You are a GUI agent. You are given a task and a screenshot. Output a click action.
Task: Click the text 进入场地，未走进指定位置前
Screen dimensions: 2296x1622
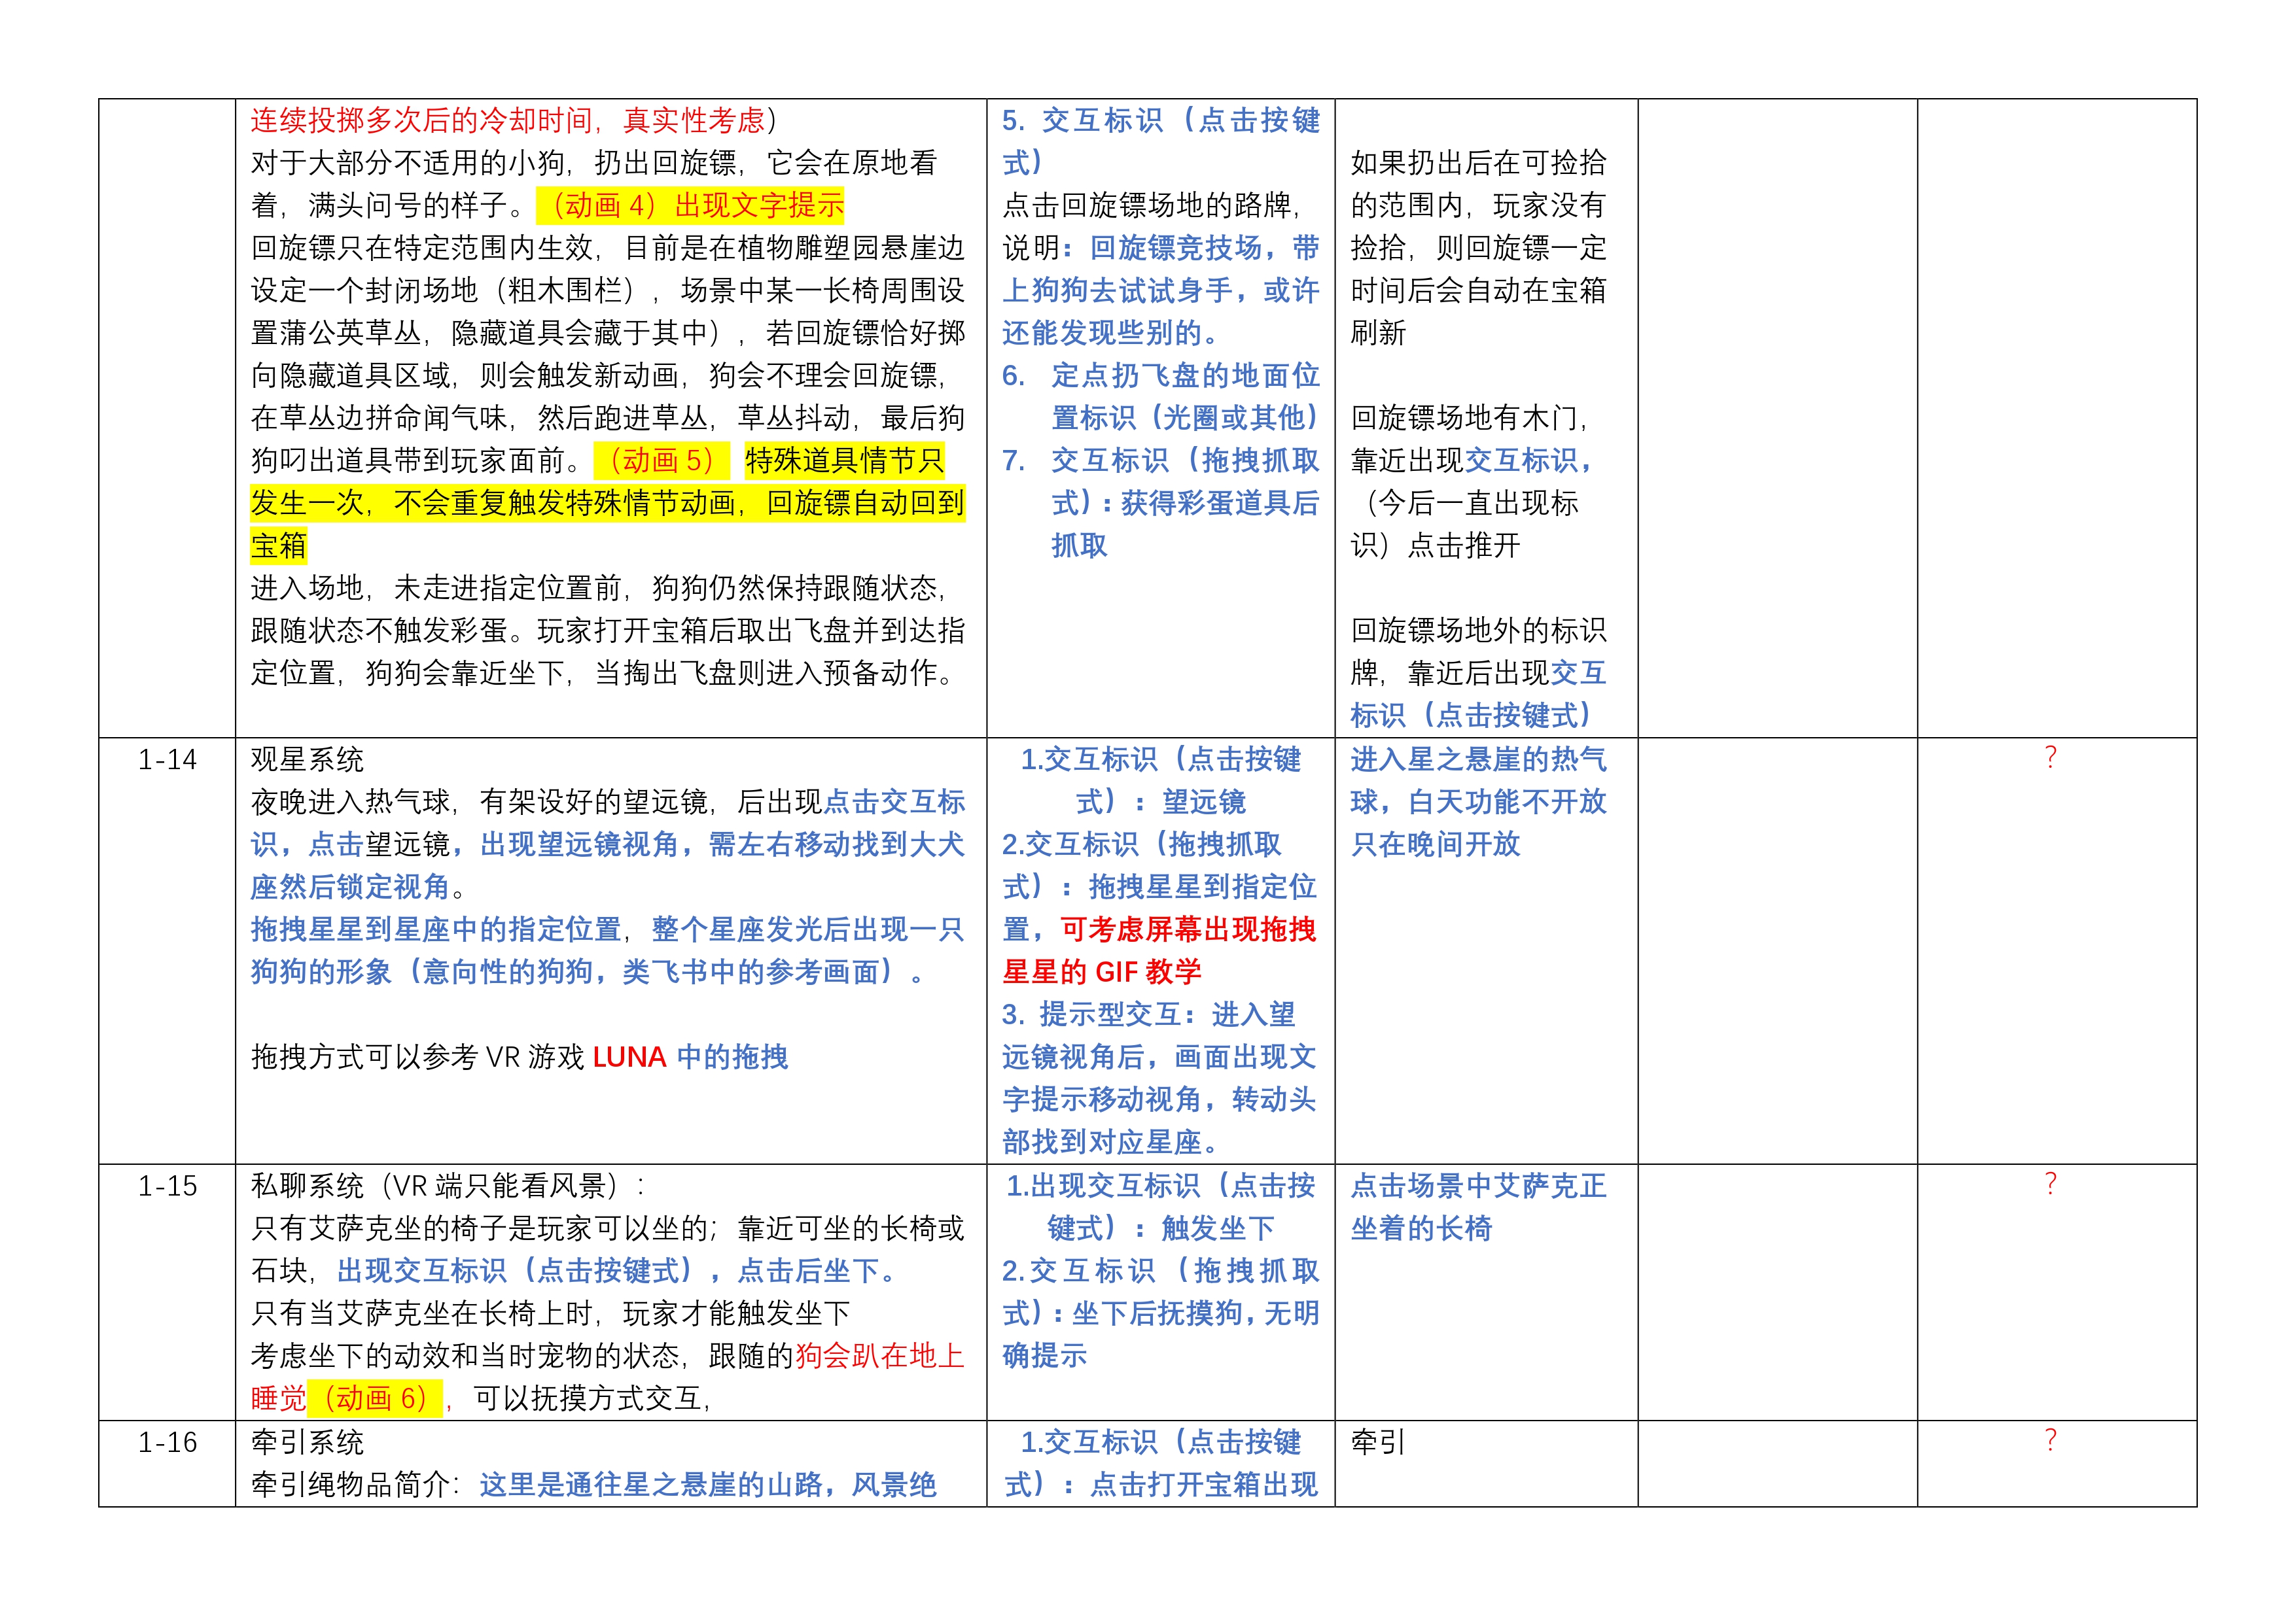[x=436, y=587]
